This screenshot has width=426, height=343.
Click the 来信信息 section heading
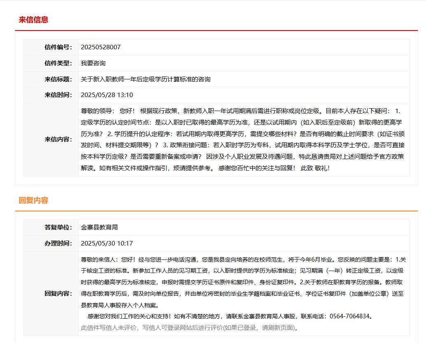pyautogui.click(x=33, y=20)
